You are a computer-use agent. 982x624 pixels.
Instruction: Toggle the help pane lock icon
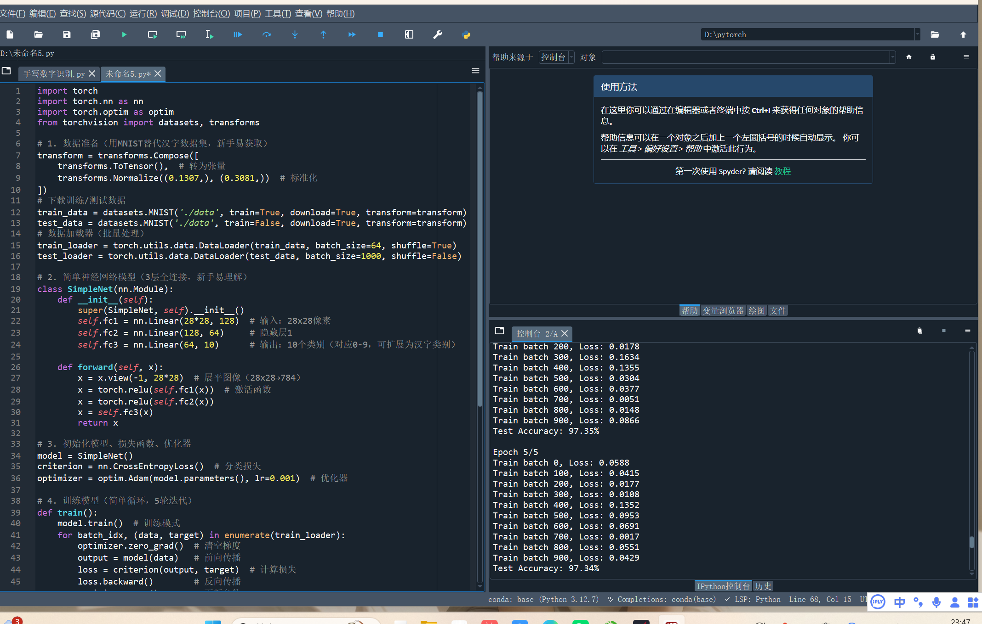pyautogui.click(x=933, y=57)
